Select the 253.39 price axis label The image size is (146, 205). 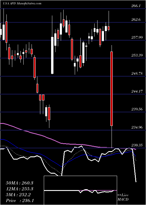(137, 55)
